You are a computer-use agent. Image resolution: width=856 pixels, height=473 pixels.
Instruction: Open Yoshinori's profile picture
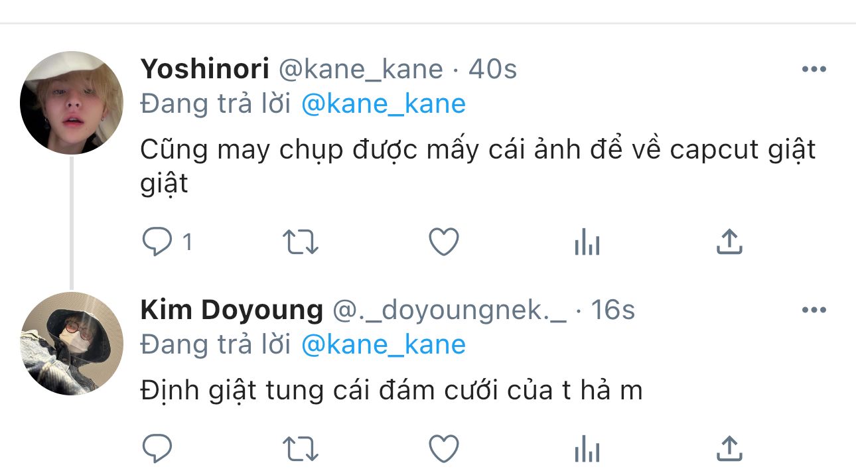point(72,103)
